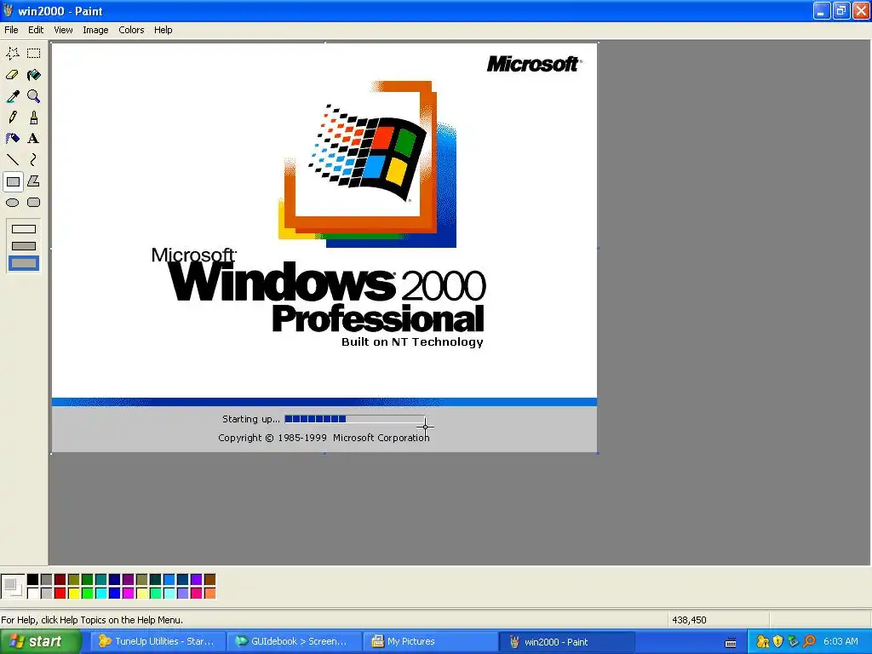Click the orange magnifier tray icon
The height and width of the screenshot is (654, 872).
[x=809, y=642]
